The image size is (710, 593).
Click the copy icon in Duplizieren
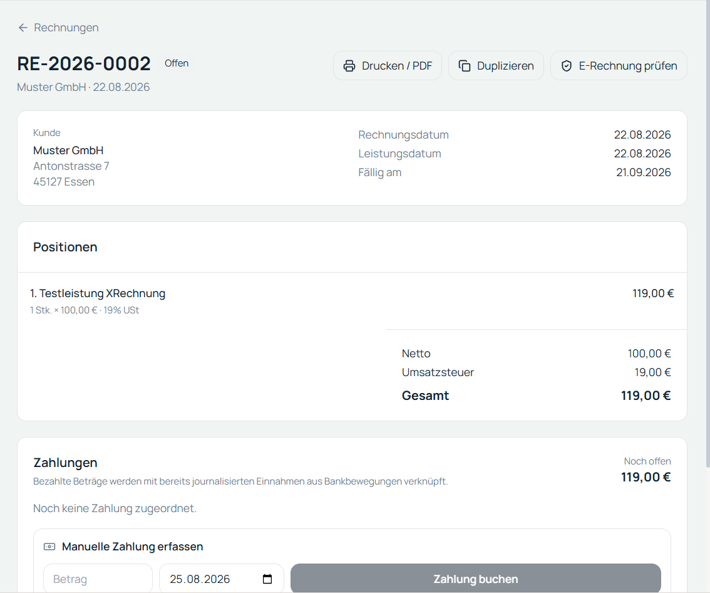tap(465, 66)
